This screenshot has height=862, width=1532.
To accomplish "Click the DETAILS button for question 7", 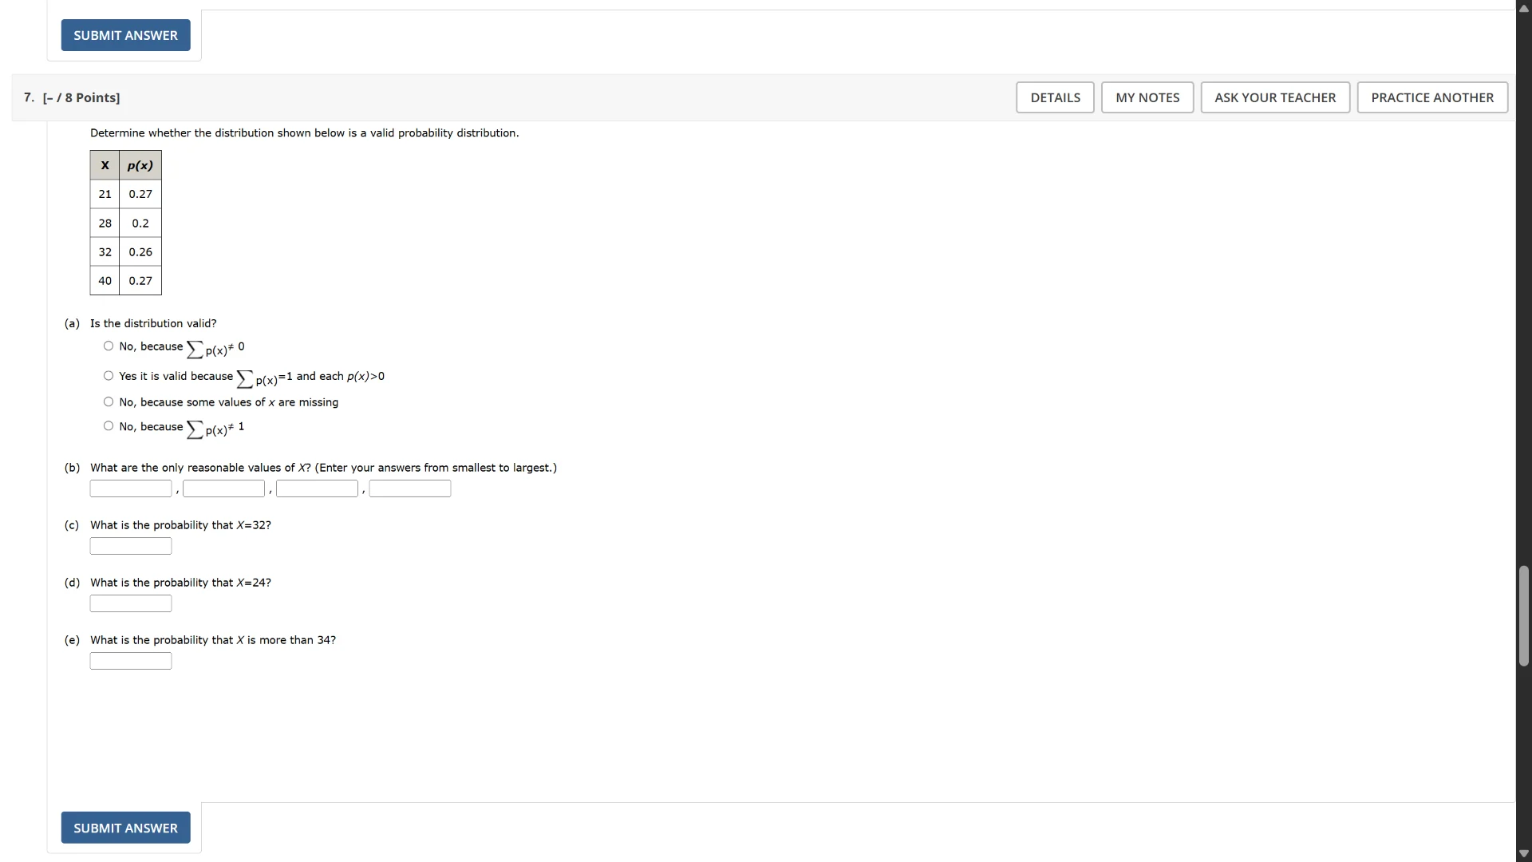I will (x=1055, y=97).
